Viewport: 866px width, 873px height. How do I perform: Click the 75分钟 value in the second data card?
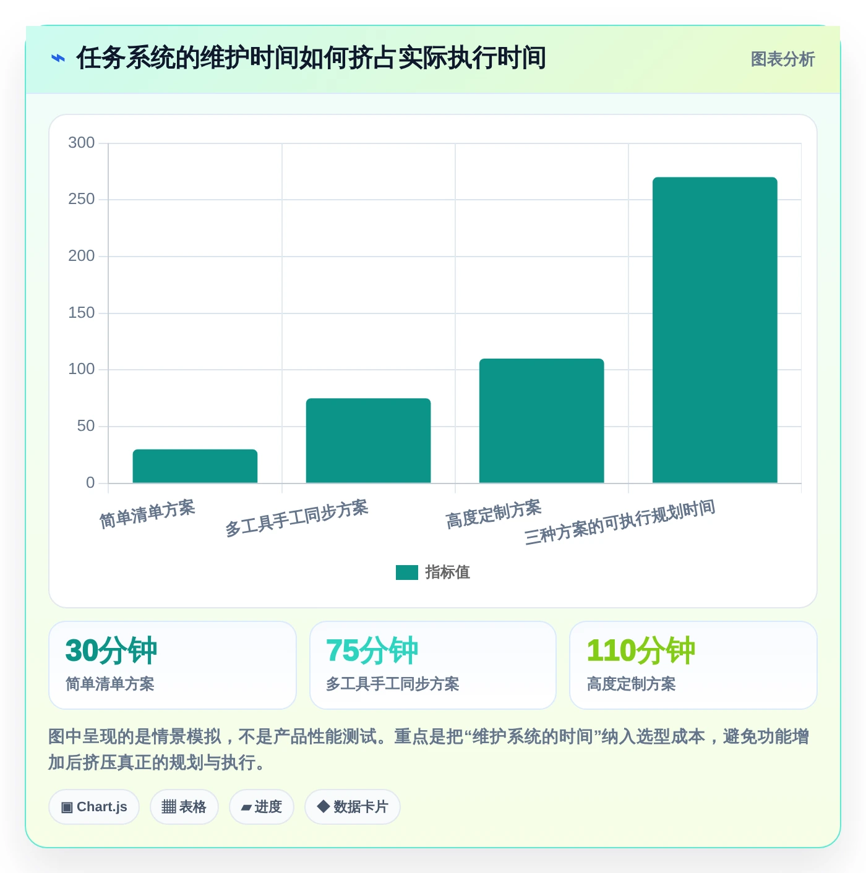point(372,651)
